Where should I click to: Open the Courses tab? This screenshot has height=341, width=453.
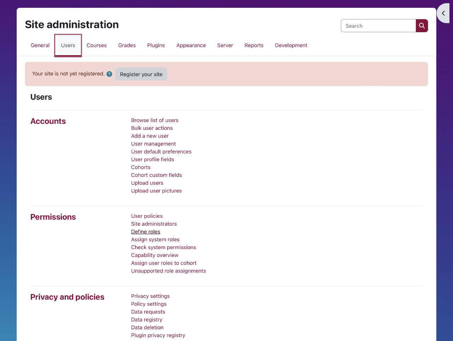tap(97, 45)
